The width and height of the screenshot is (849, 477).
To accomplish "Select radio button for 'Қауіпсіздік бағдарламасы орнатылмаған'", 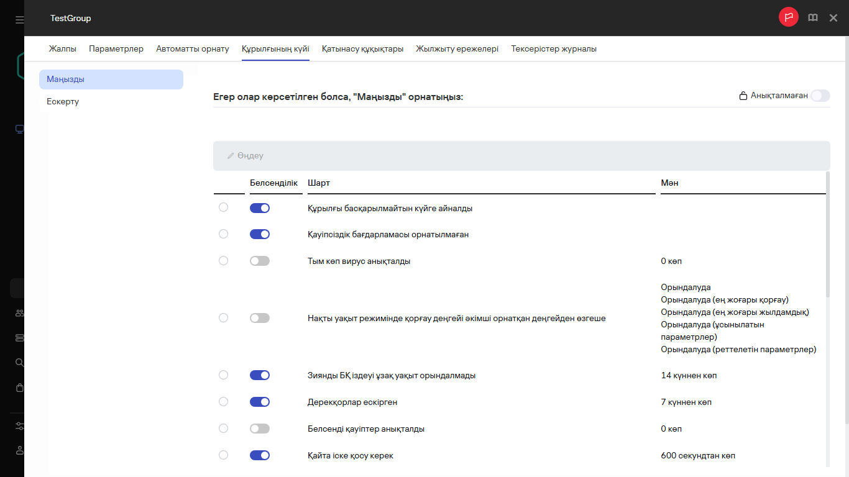I will (x=224, y=234).
